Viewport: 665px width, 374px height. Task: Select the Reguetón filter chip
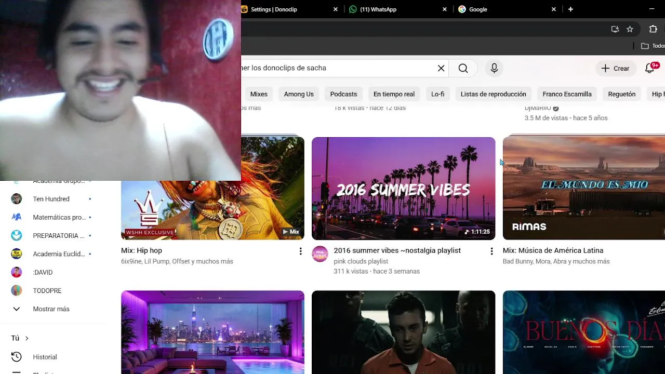point(621,94)
